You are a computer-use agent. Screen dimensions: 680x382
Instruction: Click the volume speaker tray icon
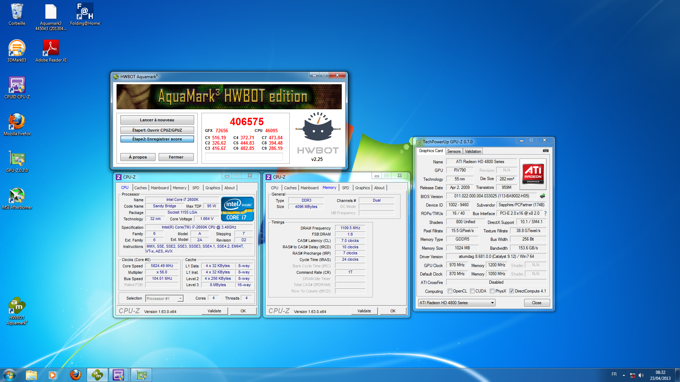pyautogui.click(x=641, y=375)
